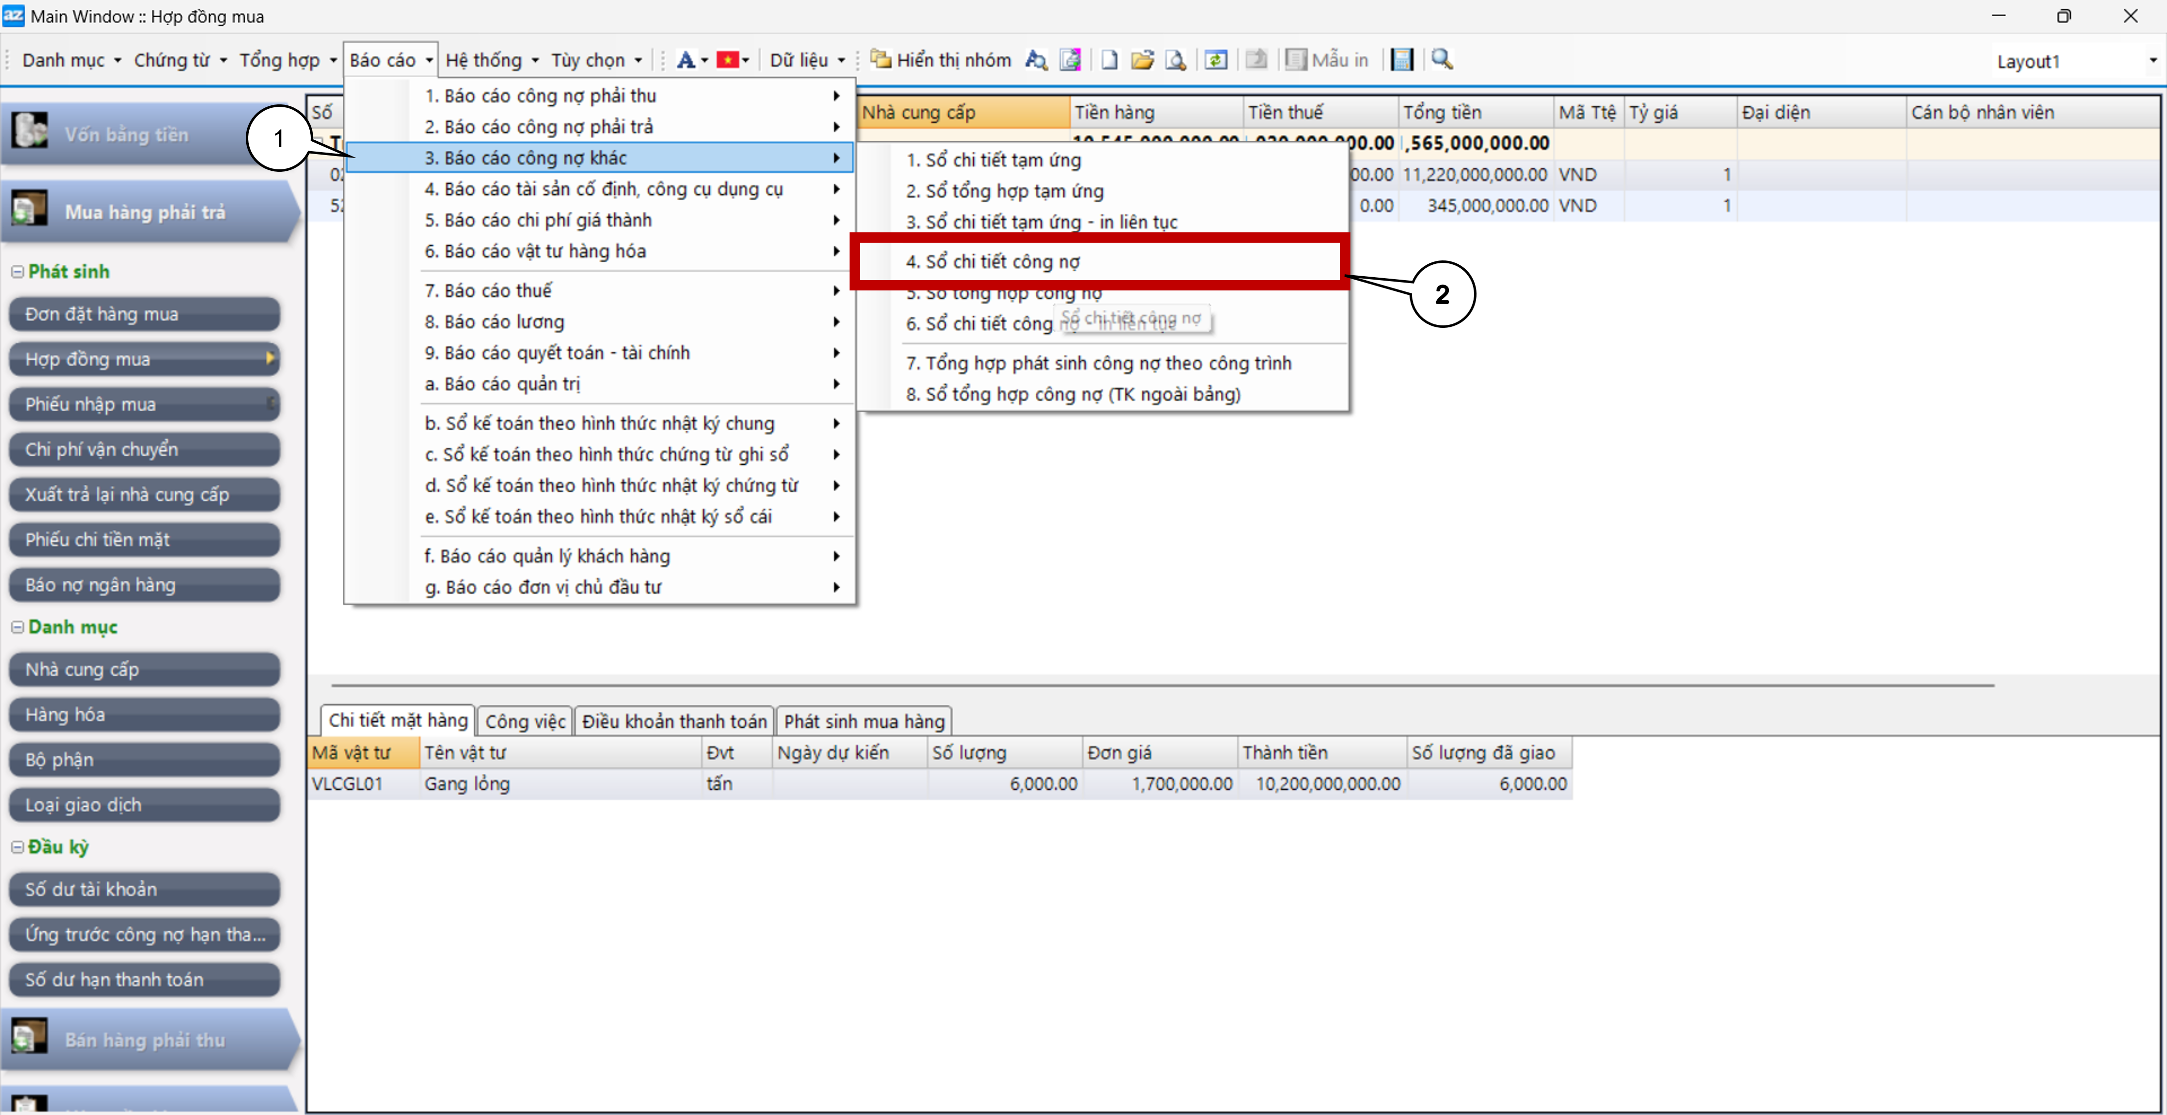The width and height of the screenshot is (2167, 1115).
Task: Collapse the Phát sinh section
Action: coord(17,272)
